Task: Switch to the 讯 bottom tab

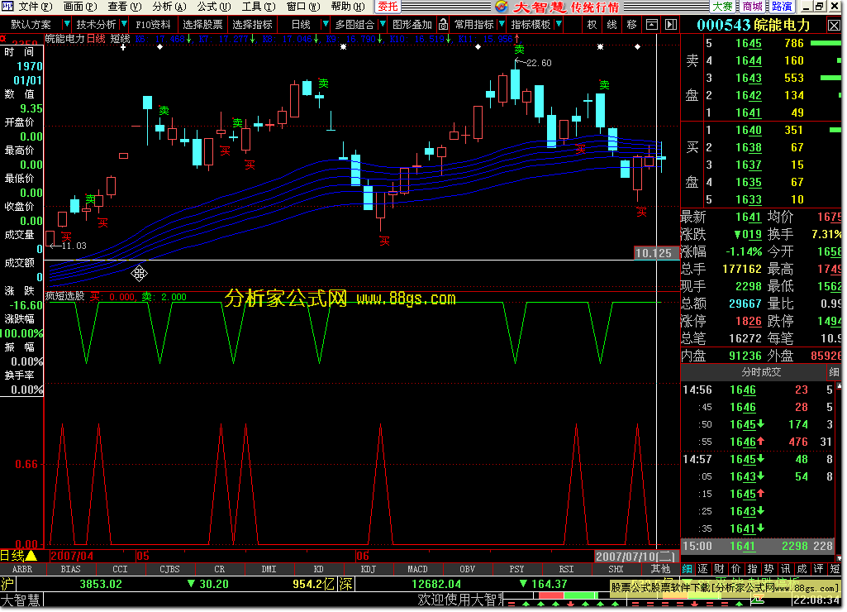Action: point(785,569)
